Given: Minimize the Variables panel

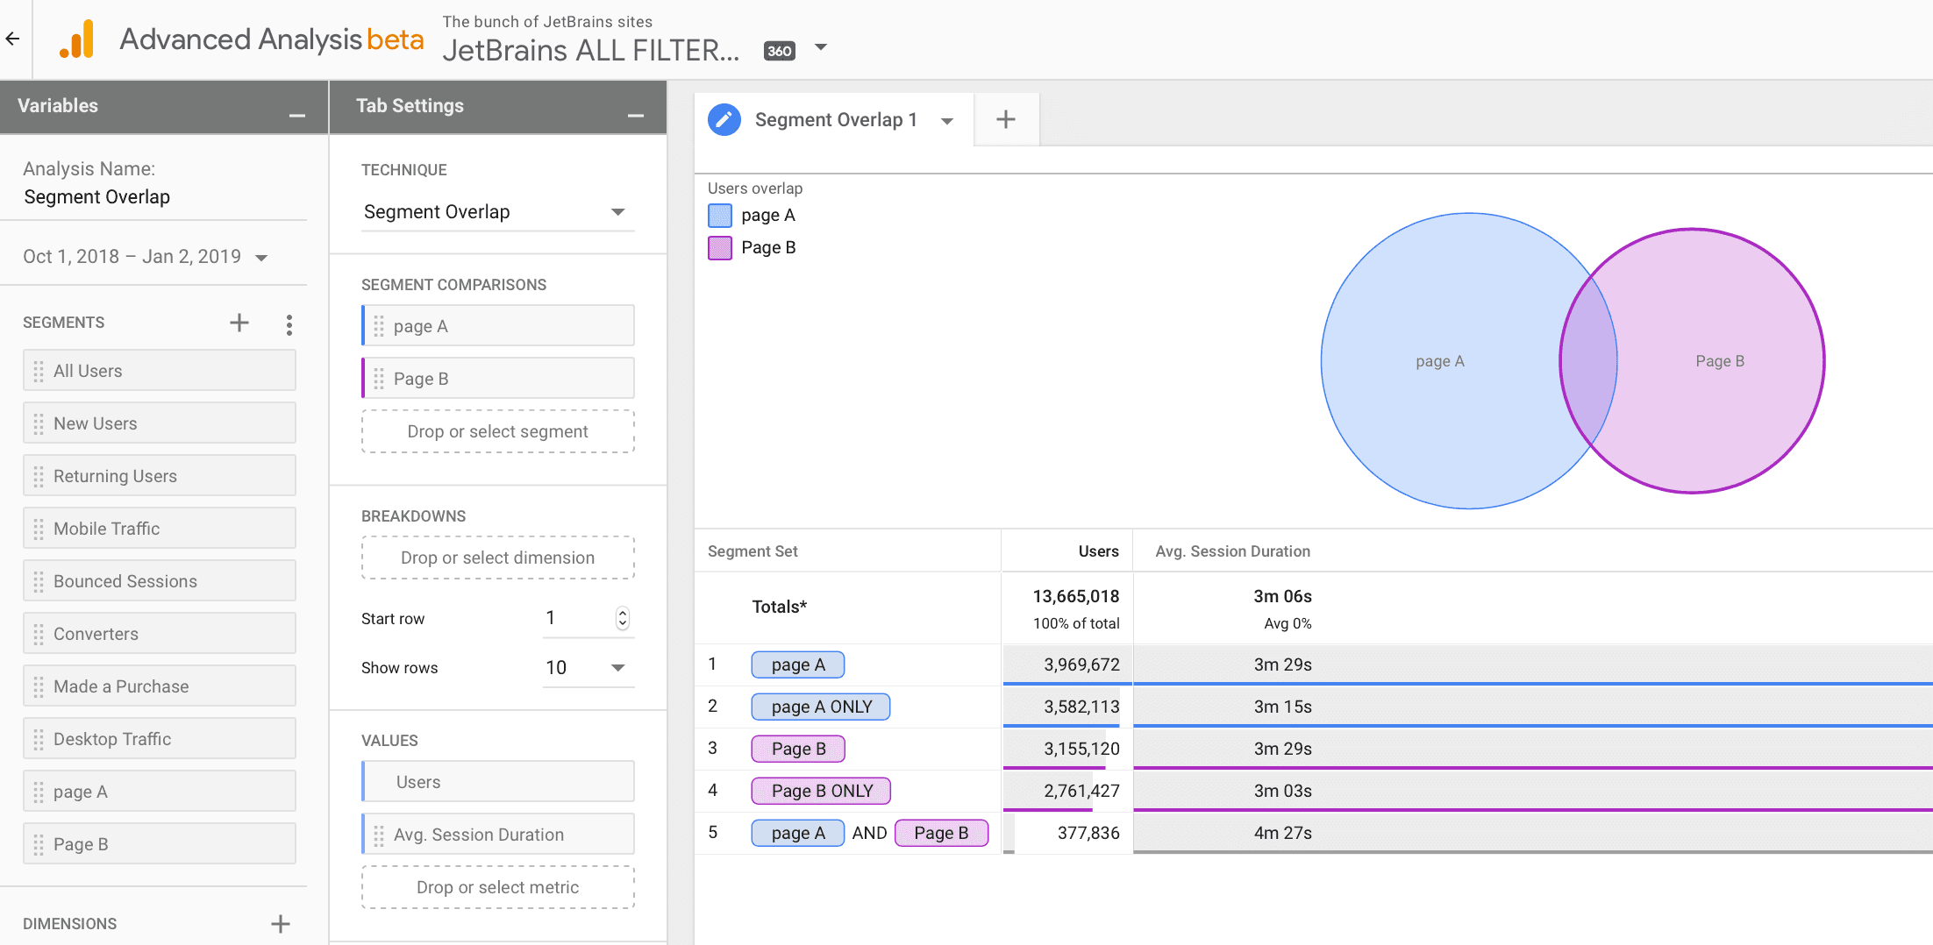Looking at the screenshot, I should pyautogui.click(x=297, y=115).
